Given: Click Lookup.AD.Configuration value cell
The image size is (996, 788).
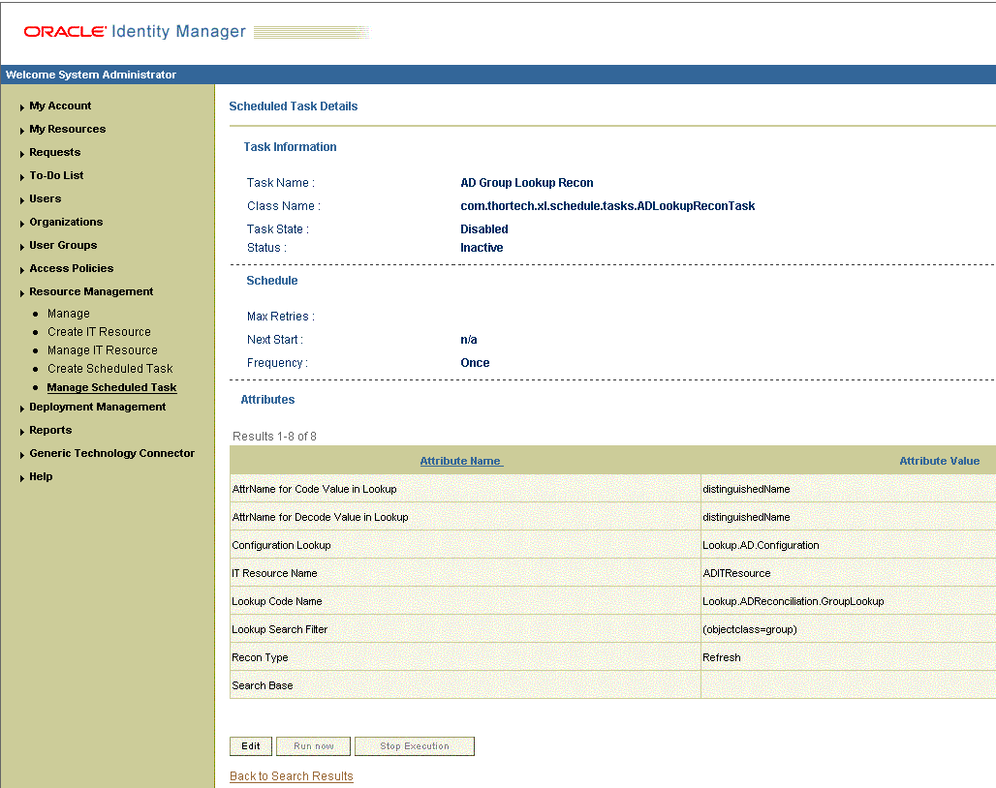Looking at the screenshot, I should [x=848, y=545].
